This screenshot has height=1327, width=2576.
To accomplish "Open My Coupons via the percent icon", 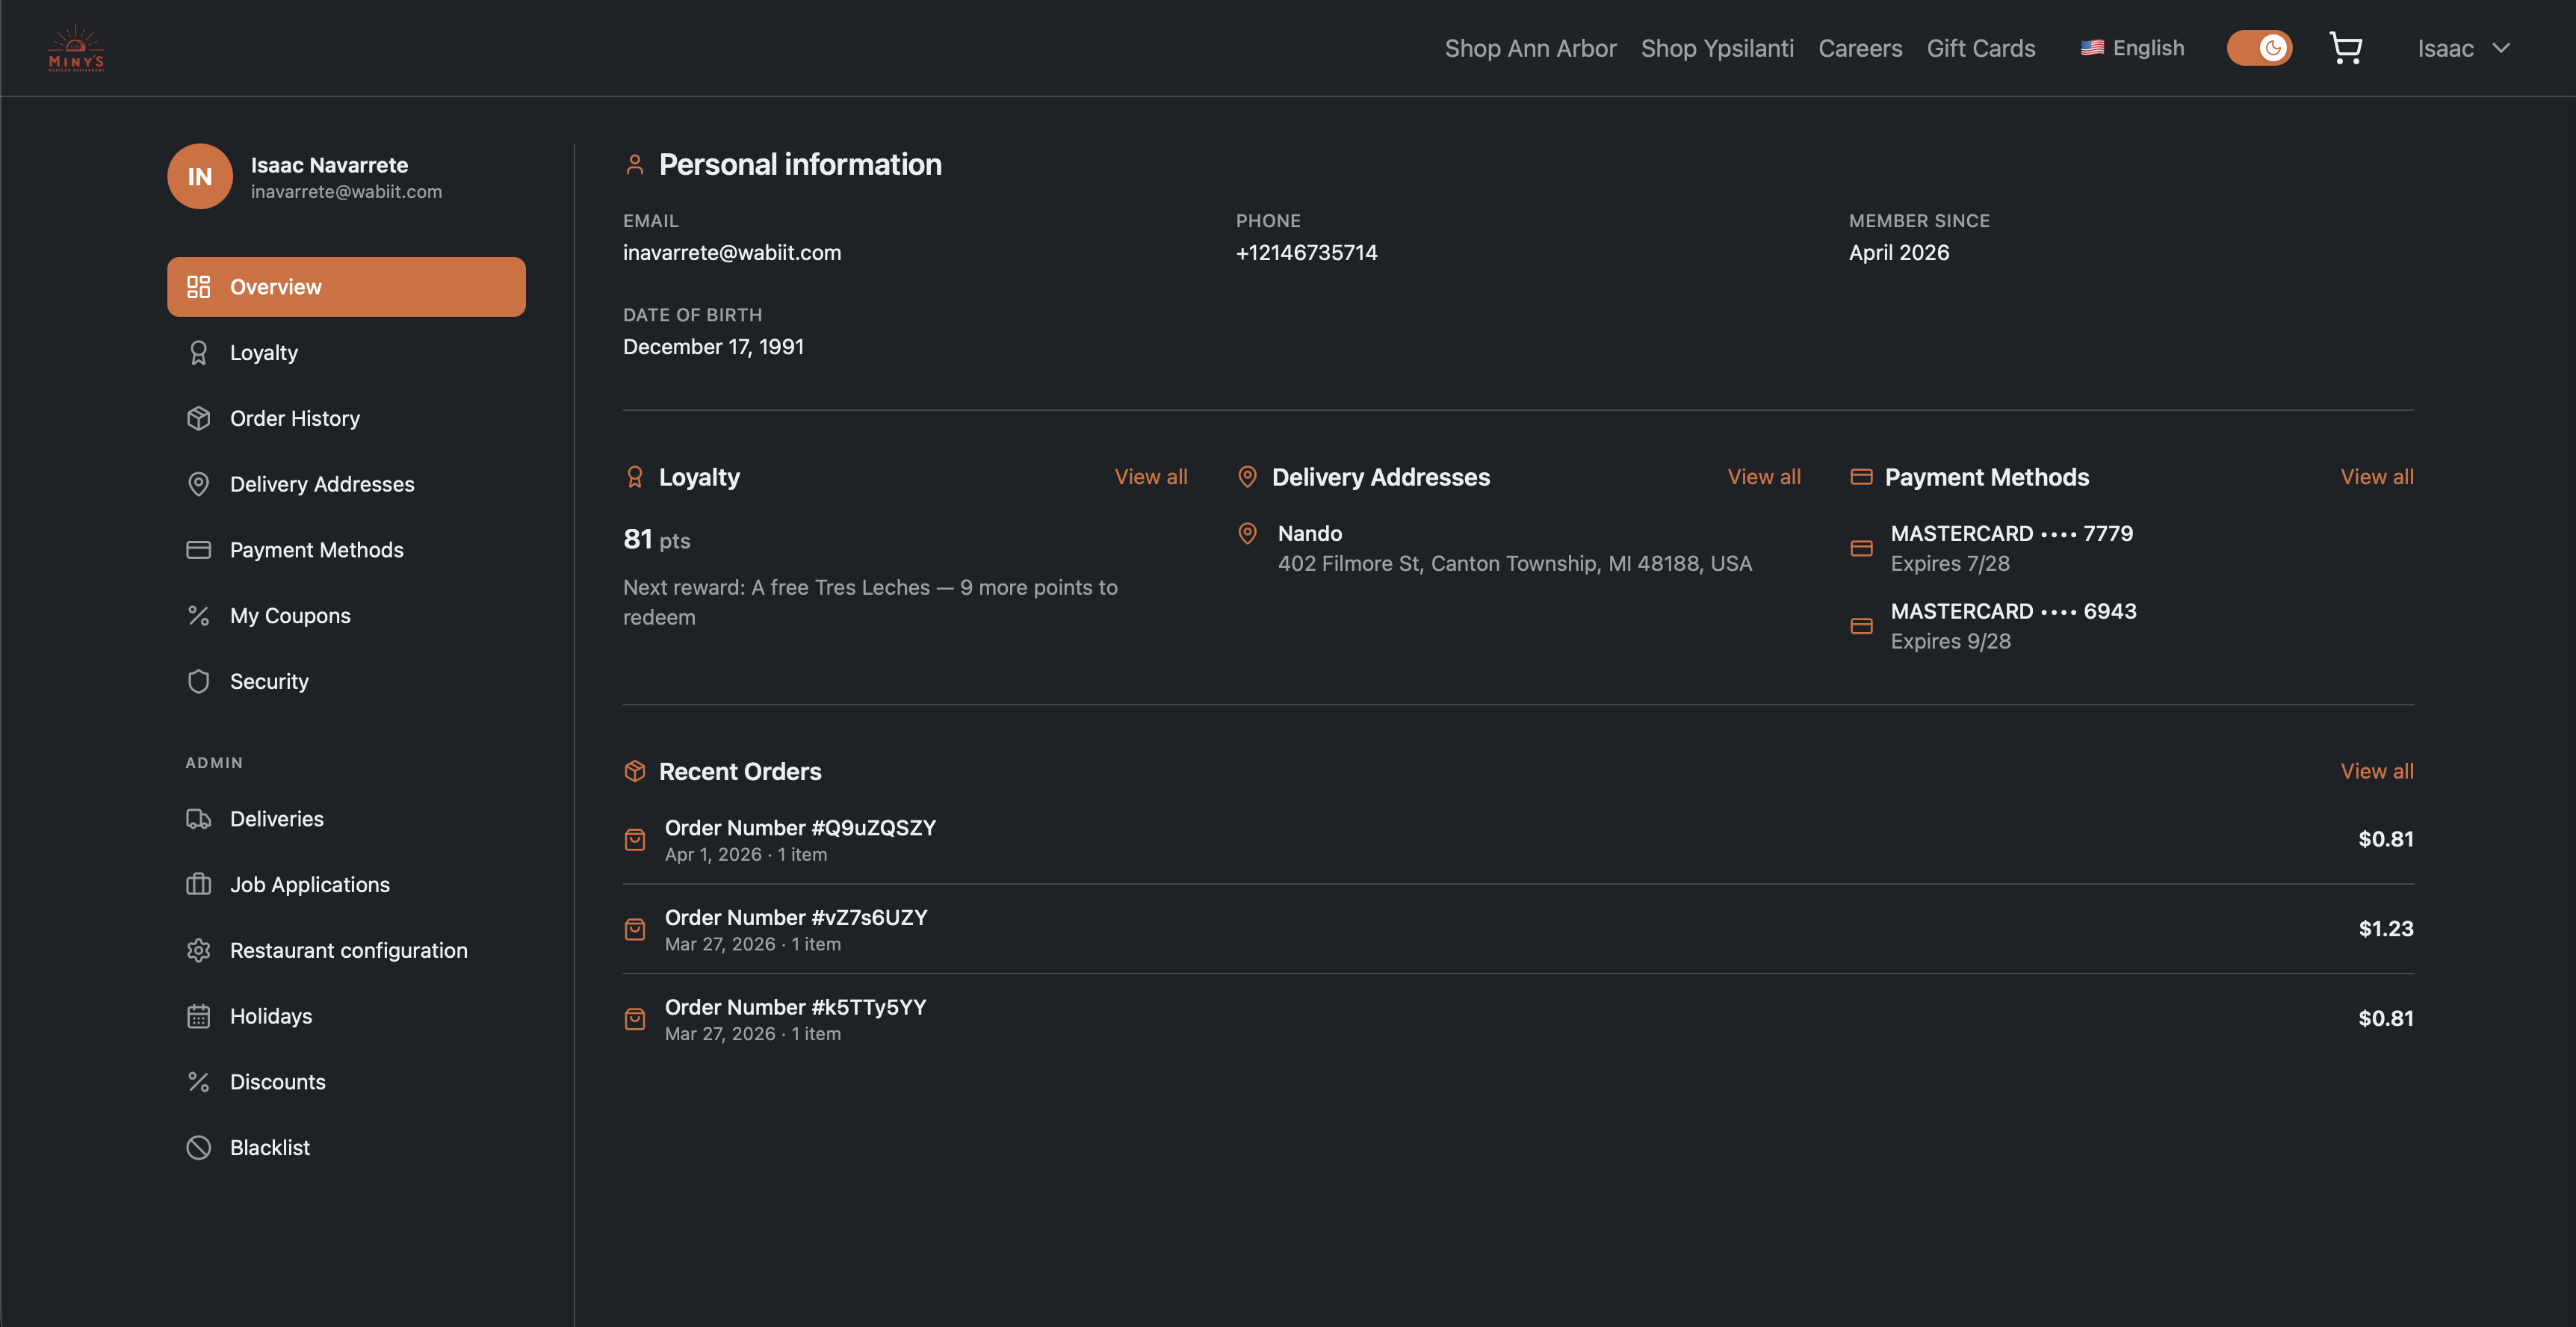I will tap(198, 615).
